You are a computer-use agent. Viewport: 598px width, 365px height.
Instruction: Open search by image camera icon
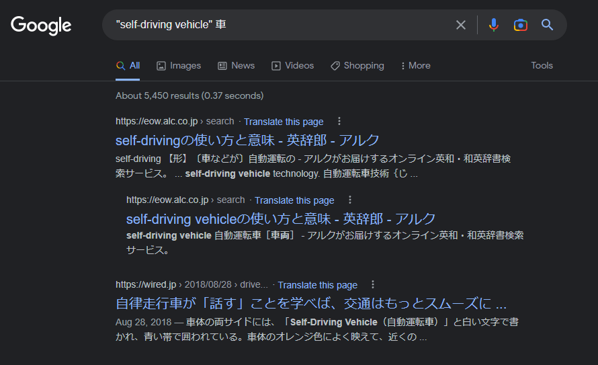[521, 25]
